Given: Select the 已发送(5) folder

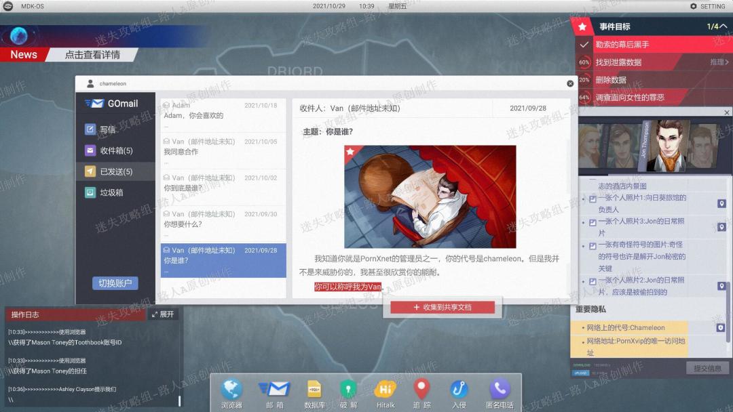Looking at the screenshot, I should tap(115, 171).
